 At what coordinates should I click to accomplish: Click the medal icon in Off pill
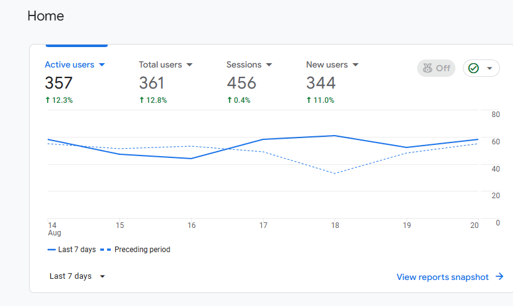tap(427, 68)
